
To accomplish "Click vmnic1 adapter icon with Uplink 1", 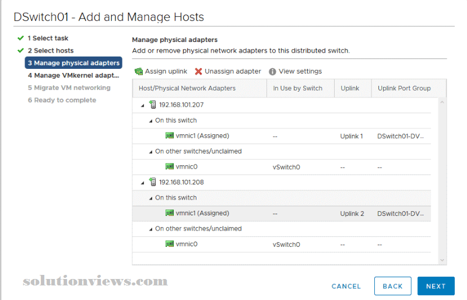I will 170,135.
